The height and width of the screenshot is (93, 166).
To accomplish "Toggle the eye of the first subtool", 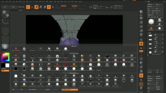I will click(x=163, y=35).
